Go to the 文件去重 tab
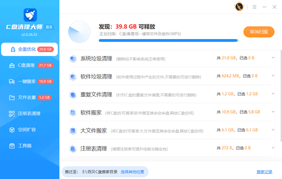This screenshot has height=179, width=282. tap(29, 98)
